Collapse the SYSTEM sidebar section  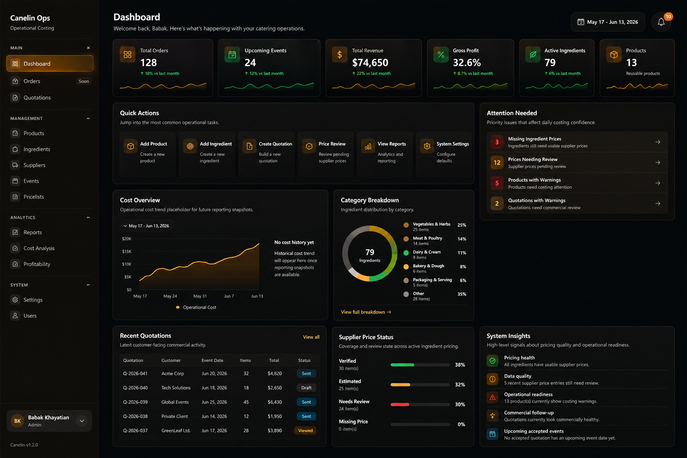(x=88, y=285)
